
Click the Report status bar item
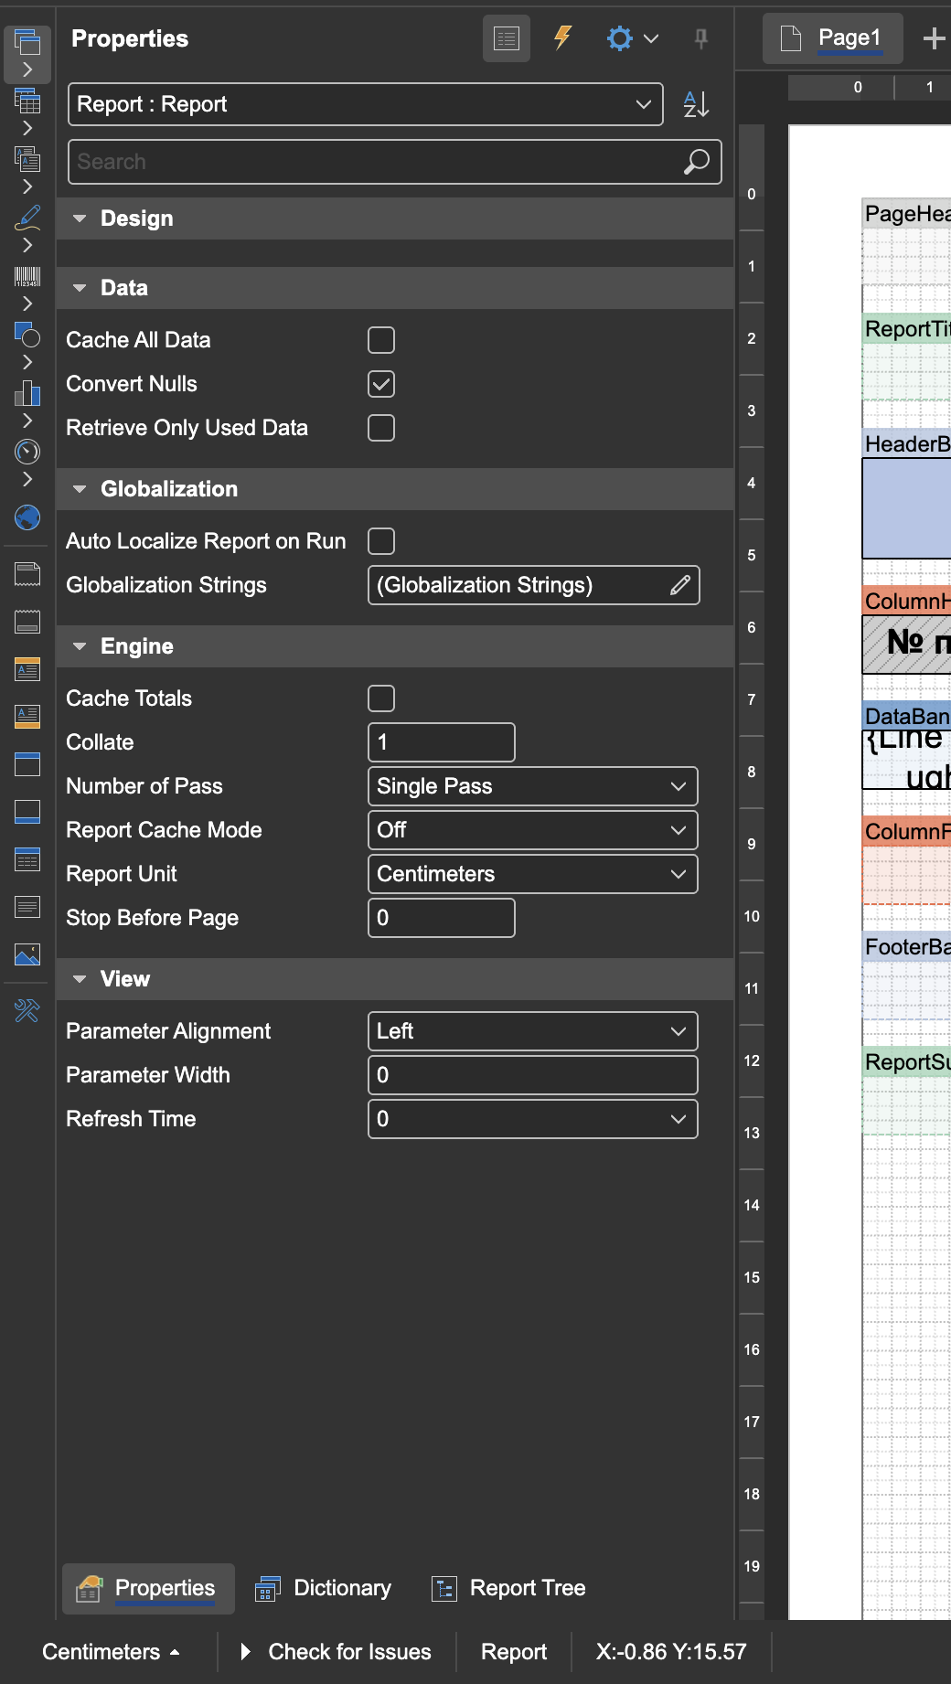pos(514,1652)
